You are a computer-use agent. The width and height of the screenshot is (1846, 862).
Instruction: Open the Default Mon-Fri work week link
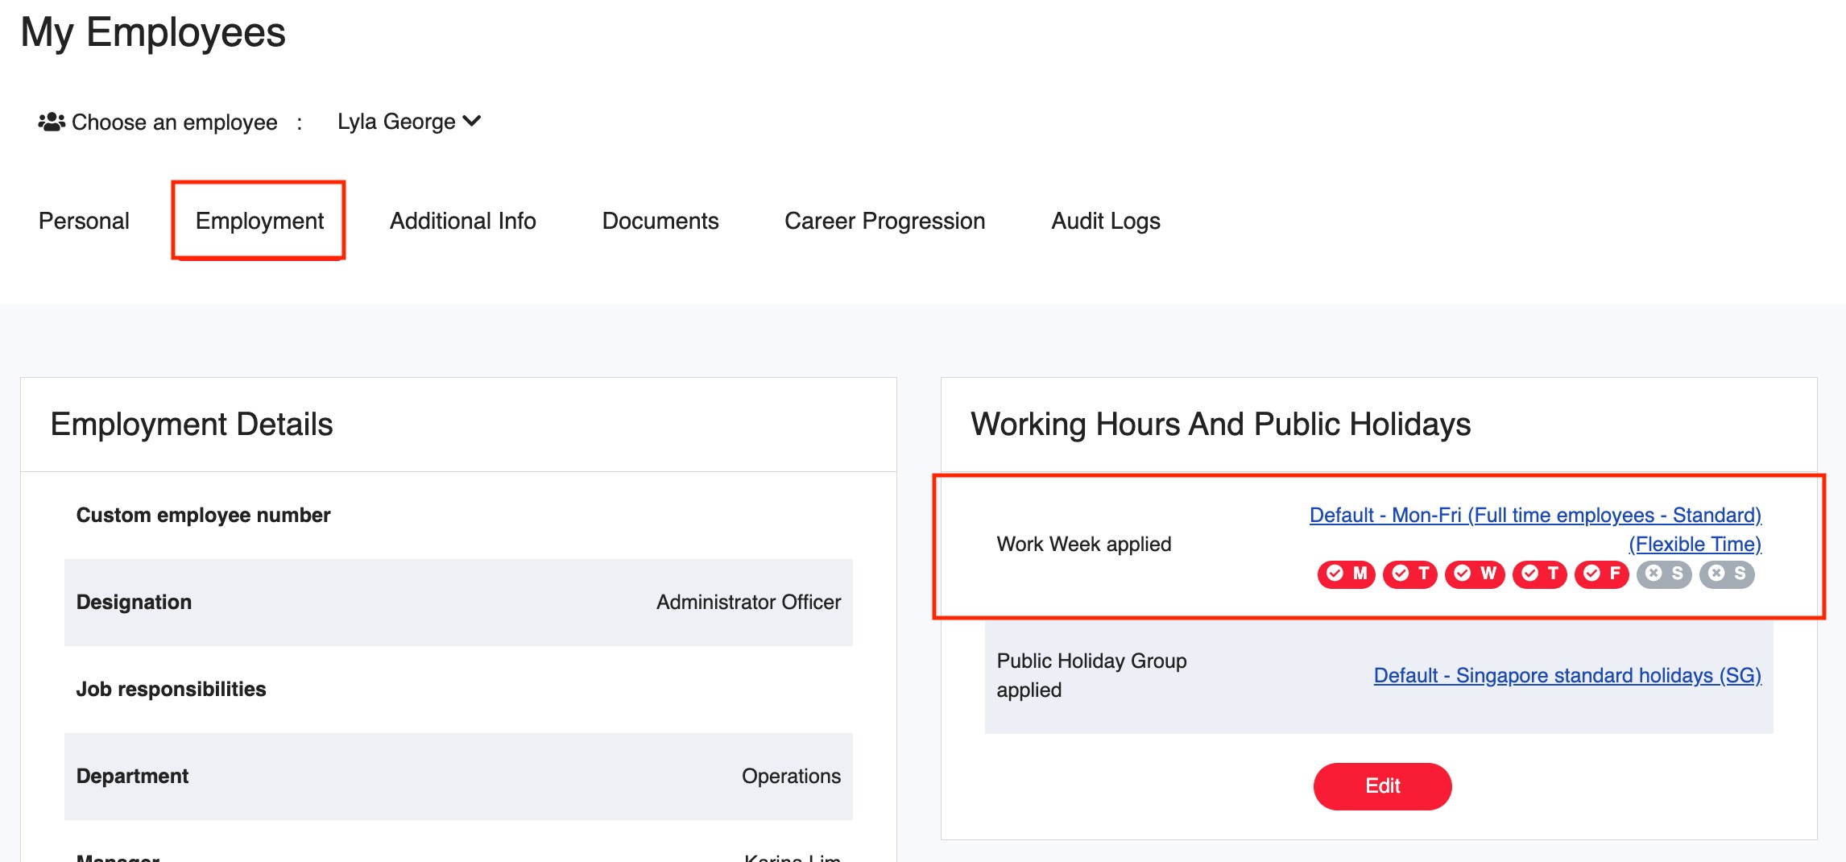[x=1535, y=515]
